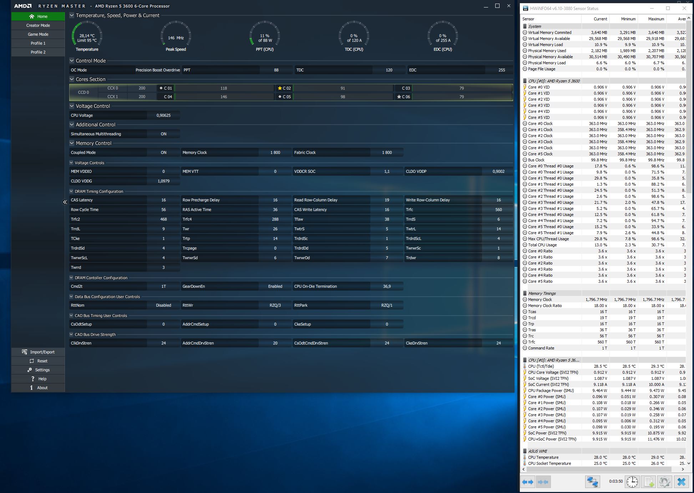Open HWiNFO sensor settings gear icon
Screen dimensions: 694x493
(x=664, y=482)
